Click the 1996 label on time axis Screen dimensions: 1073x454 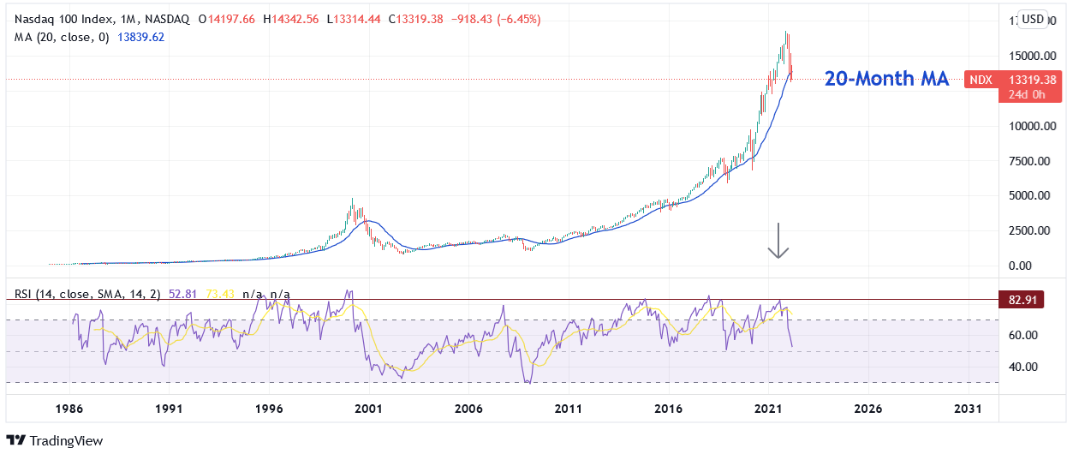(x=269, y=408)
